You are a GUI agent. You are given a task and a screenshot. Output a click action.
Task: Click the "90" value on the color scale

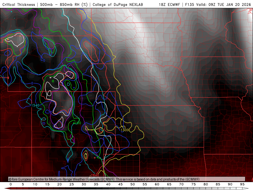coord(230,184)
